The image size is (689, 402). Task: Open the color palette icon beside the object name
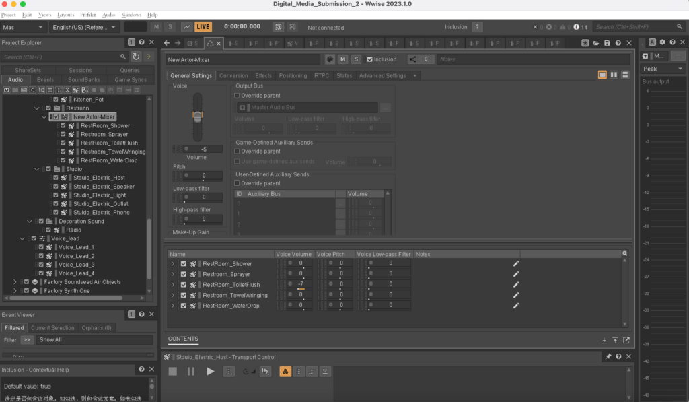click(x=331, y=59)
